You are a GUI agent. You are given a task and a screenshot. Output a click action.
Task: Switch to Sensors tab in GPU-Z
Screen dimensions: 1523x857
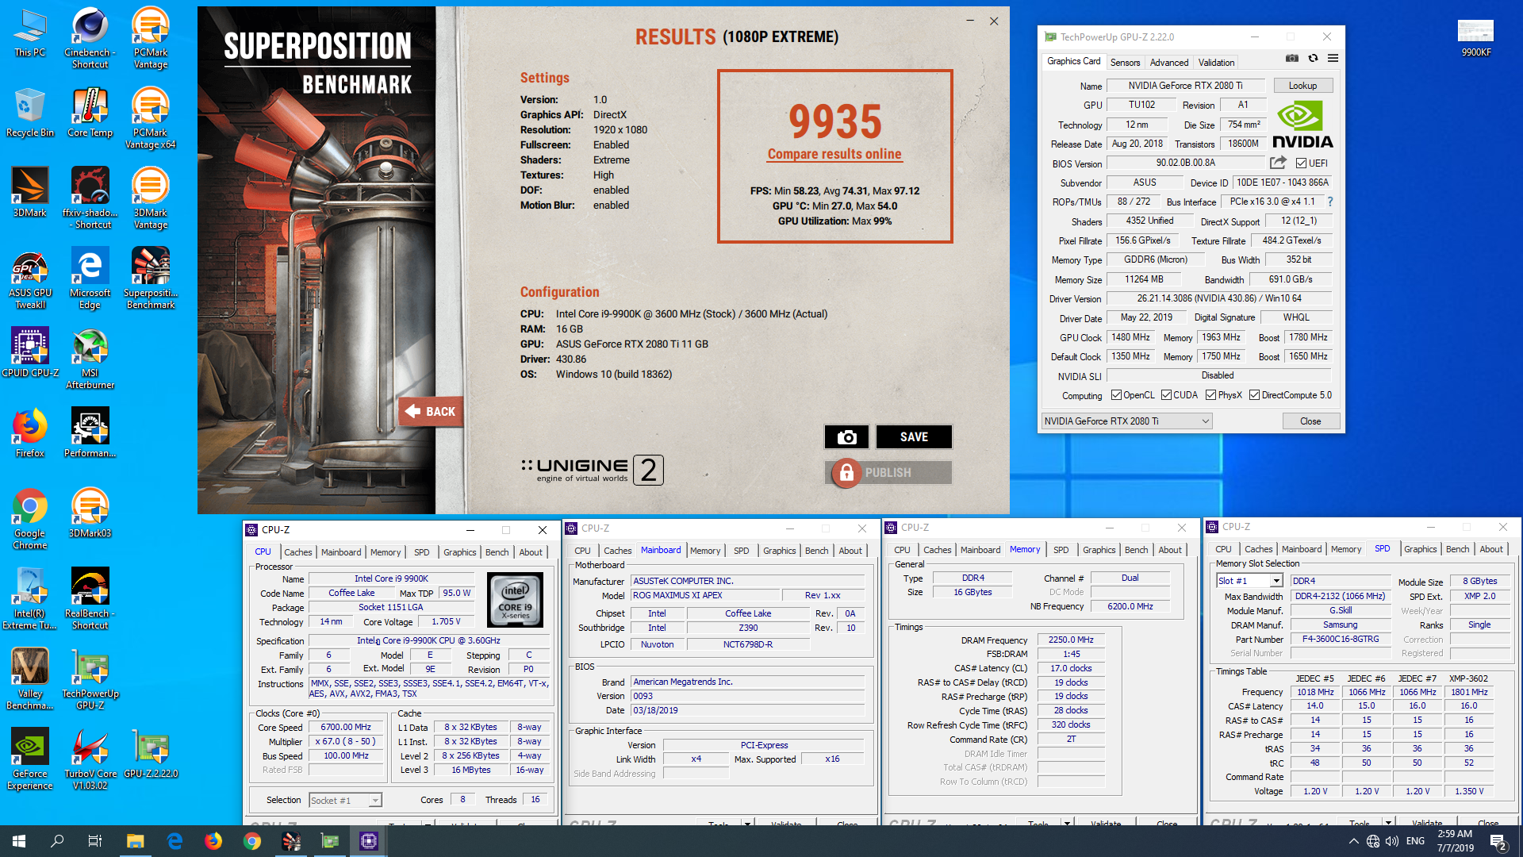pyautogui.click(x=1125, y=63)
